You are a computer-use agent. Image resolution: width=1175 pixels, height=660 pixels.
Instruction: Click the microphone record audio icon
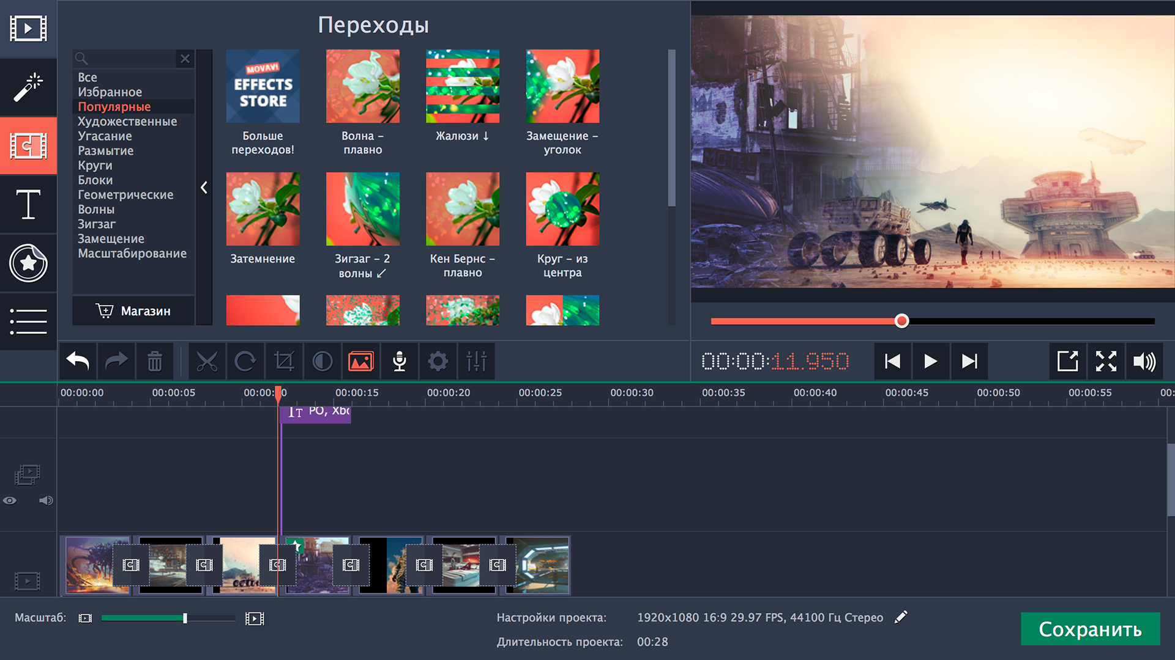[400, 361]
